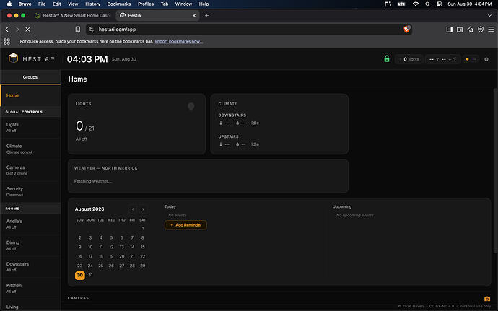Image resolution: width=498 pixels, height=311 pixels.
Task: Open Lights global control in sidebar
Action: point(30,127)
